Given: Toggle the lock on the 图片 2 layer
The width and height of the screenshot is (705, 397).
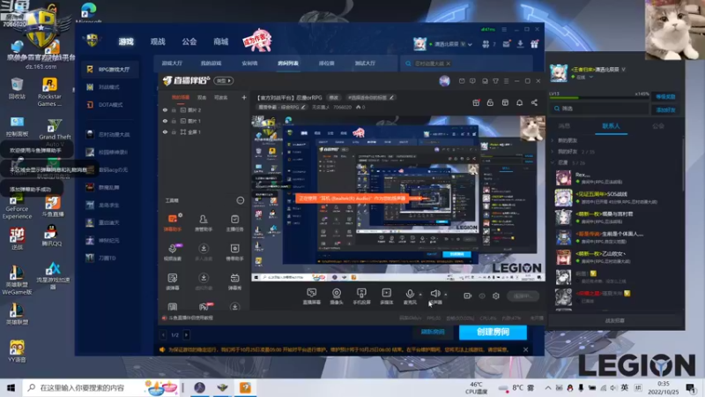Looking at the screenshot, I should point(174,109).
